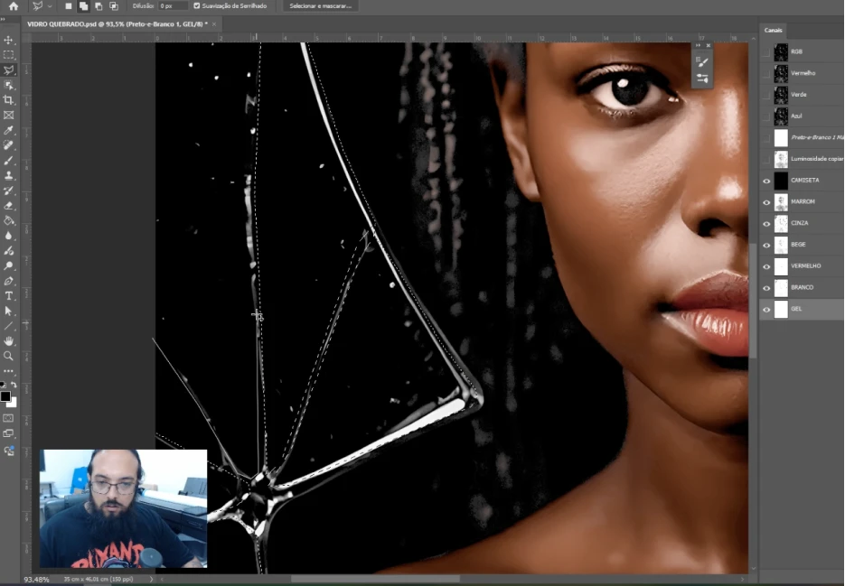Click the Home icon in options bar
This screenshot has width=845, height=586.
(x=13, y=6)
